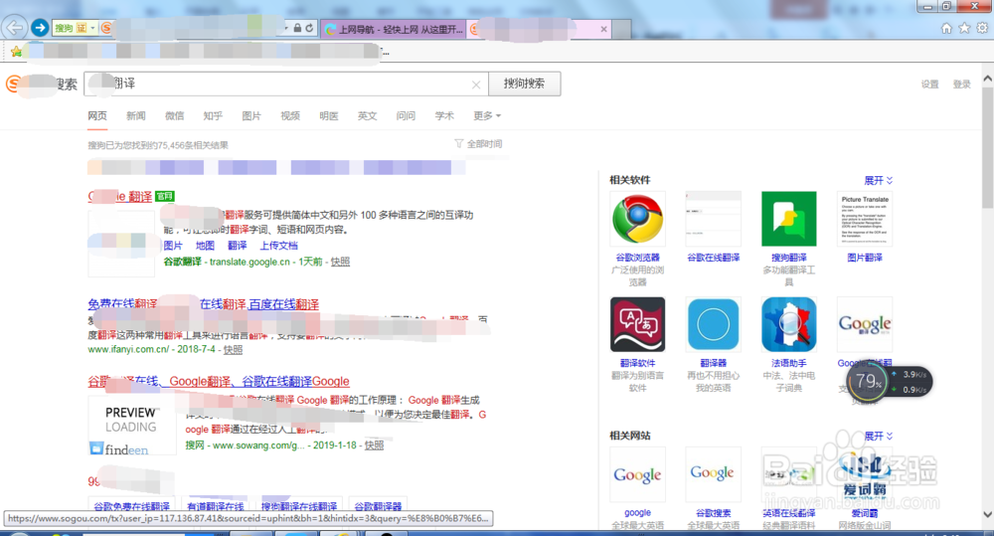
Task: Open 翻译软件 app icon
Action: (x=638, y=324)
